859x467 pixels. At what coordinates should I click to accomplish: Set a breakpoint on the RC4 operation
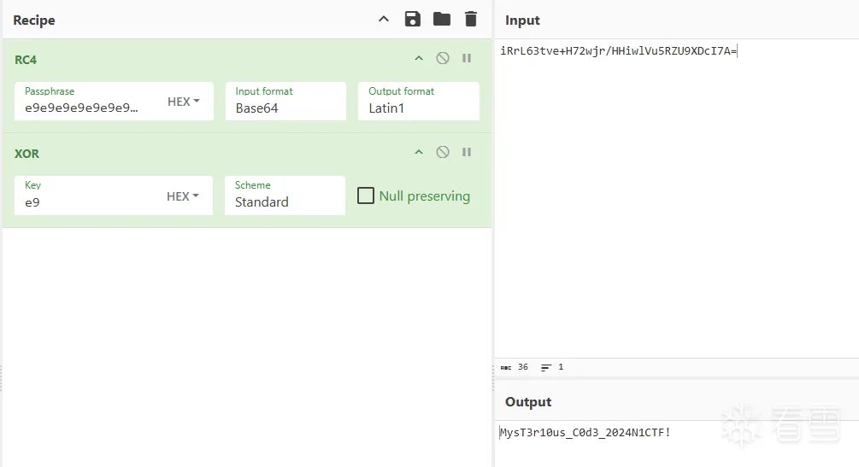467,58
